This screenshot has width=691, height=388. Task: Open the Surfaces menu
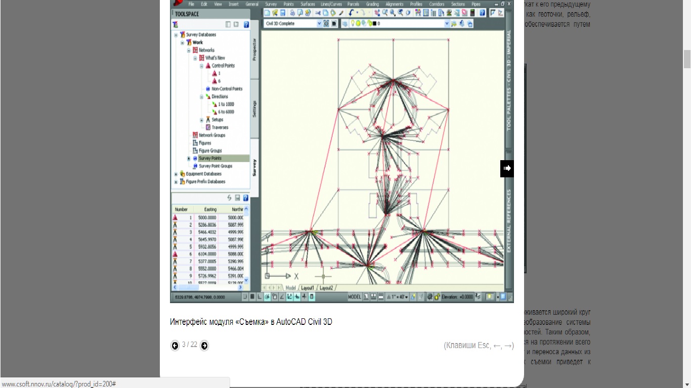[308, 4]
